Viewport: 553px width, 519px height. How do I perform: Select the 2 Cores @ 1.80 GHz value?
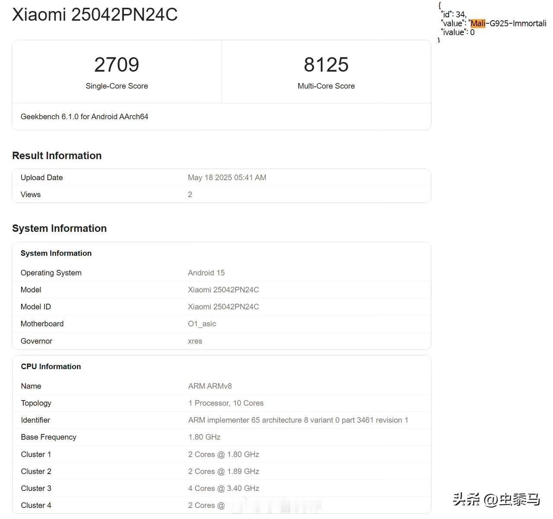click(224, 454)
